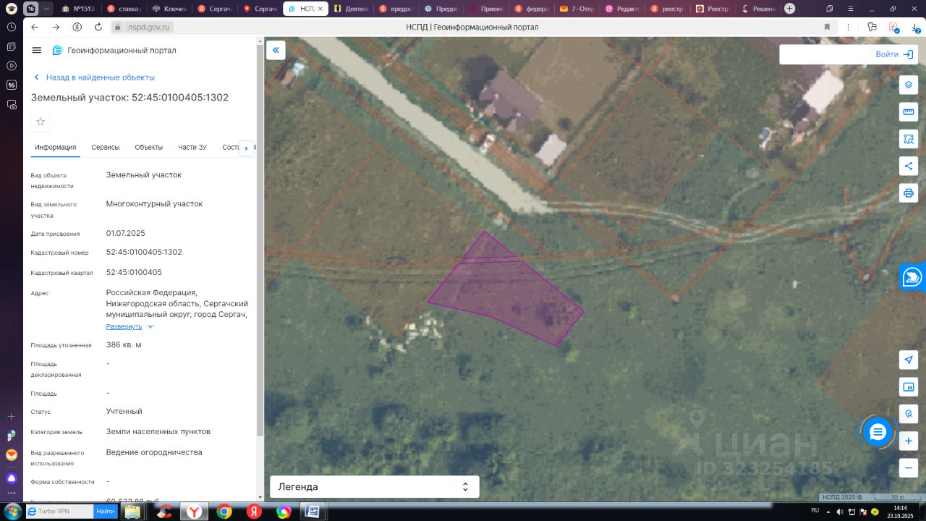Image resolution: width=926 pixels, height=521 pixels.
Task: Open the hamburger menu of portal
Action: pyautogui.click(x=37, y=50)
